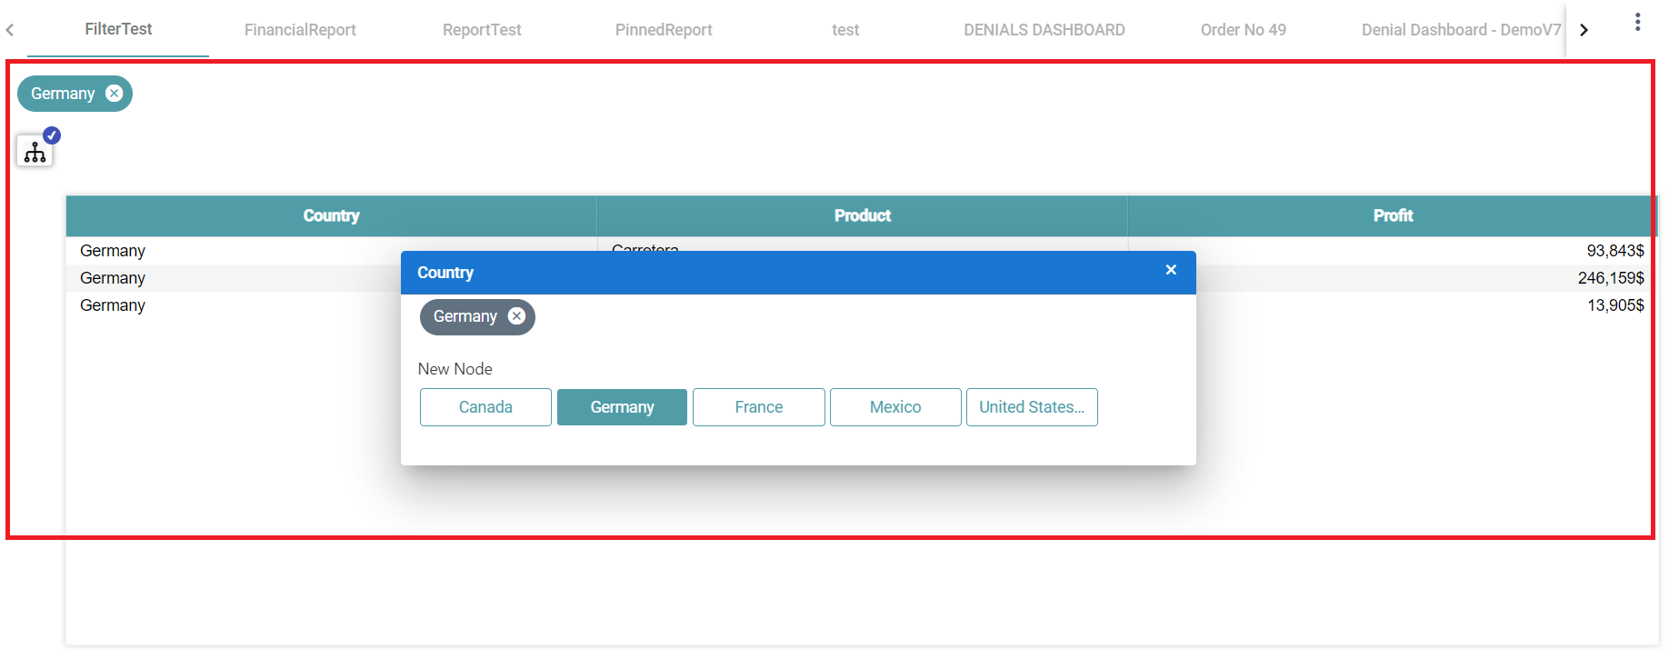1669x659 pixels.
Task: Choose Mexico in the New Node list
Action: tap(895, 407)
